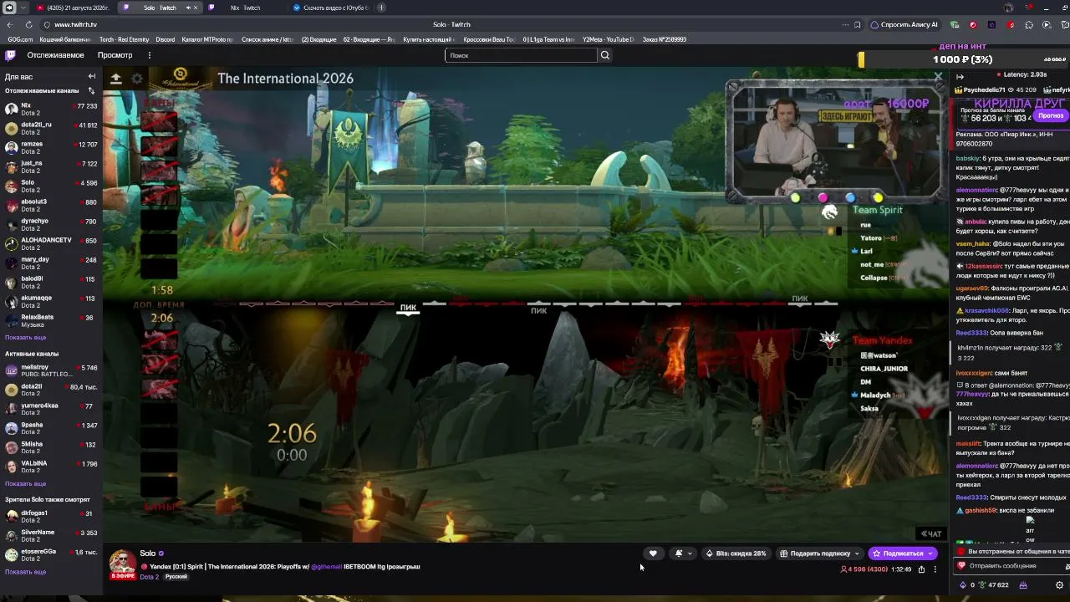Open the SilverName channel in sidebar

(51, 536)
